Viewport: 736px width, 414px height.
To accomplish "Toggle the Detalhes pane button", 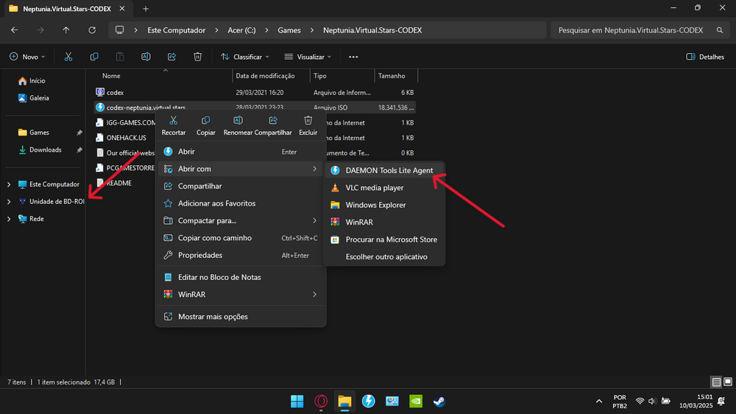I will coord(705,57).
